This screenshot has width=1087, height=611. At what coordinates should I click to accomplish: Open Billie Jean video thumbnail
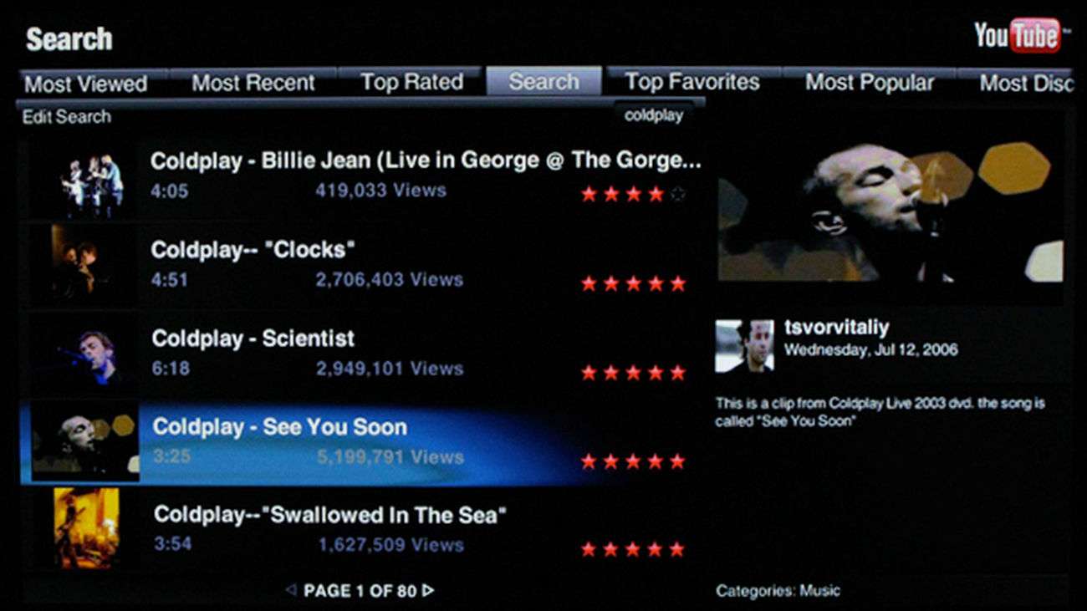point(92,181)
